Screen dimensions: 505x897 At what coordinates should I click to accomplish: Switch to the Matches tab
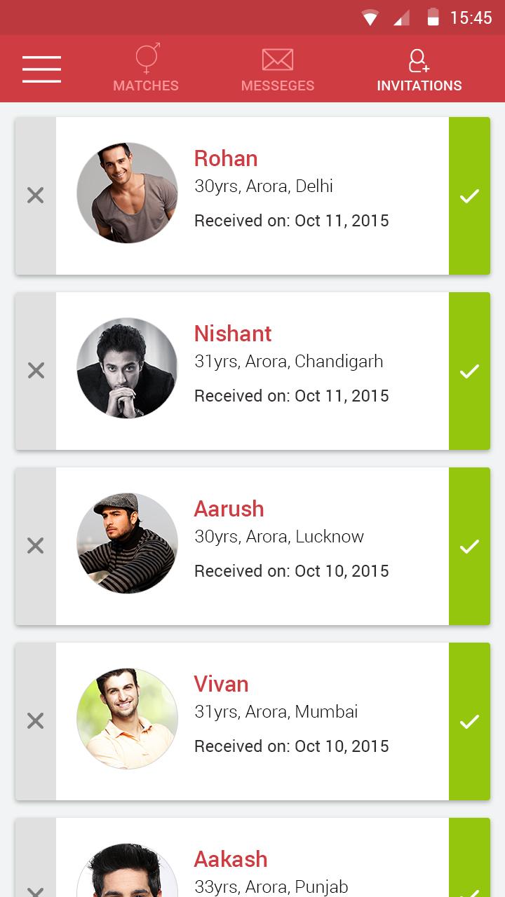(x=146, y=69)
